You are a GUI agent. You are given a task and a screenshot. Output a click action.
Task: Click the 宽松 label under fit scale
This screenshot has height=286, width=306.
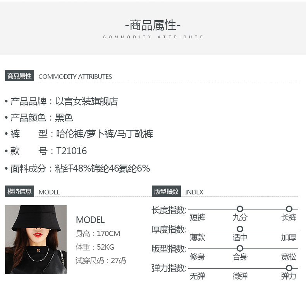[289, 257]
